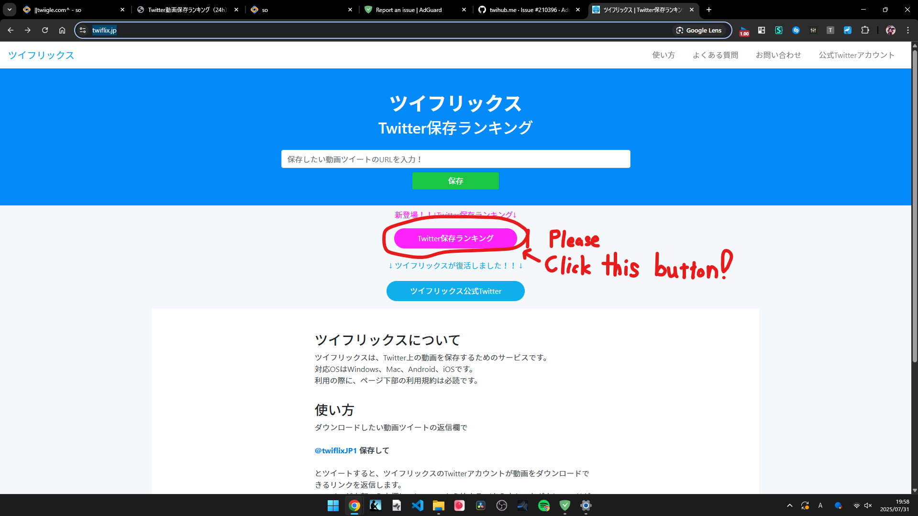Open the audio equalizer extension
Viewport: 918px width, 516px height.
click(x=813, y=30)
